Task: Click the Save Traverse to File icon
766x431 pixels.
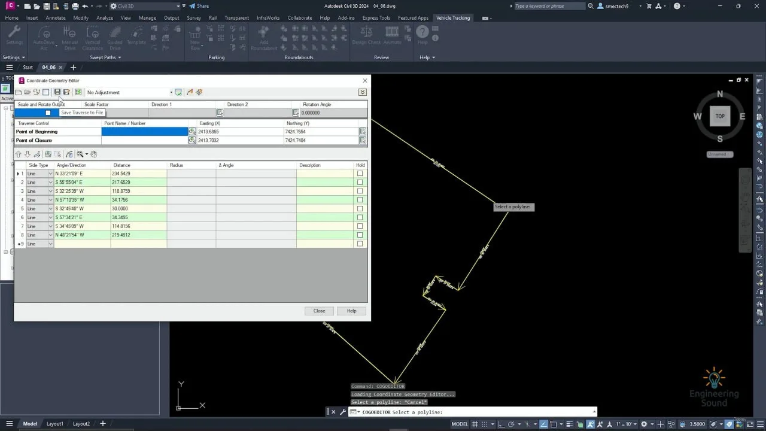Action: pos(57,92)
